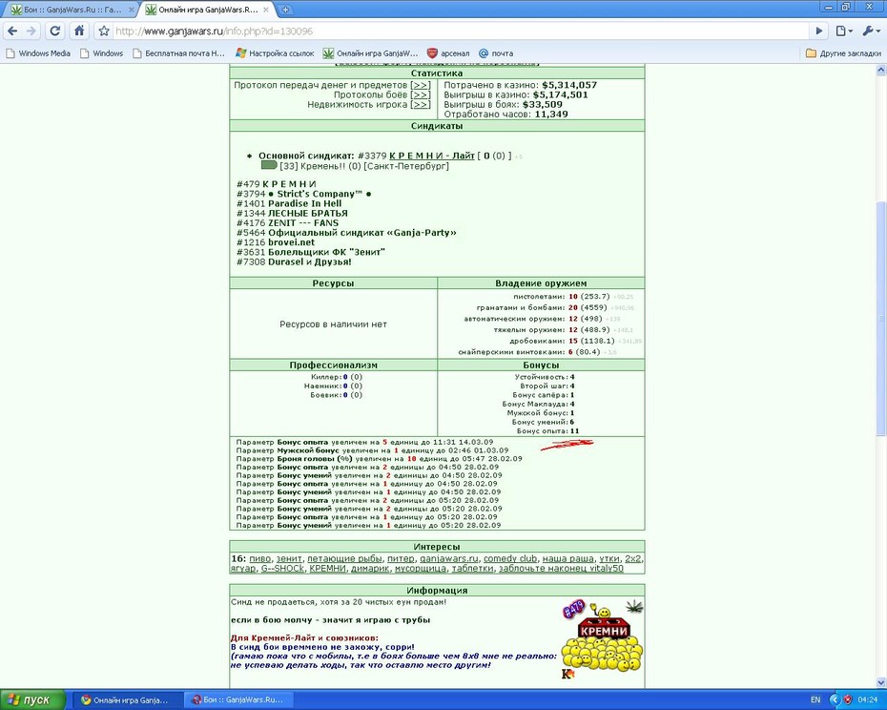
Task: Open the 'почта' bookmark
Action: pyautogui.click(x=496, y=53)
